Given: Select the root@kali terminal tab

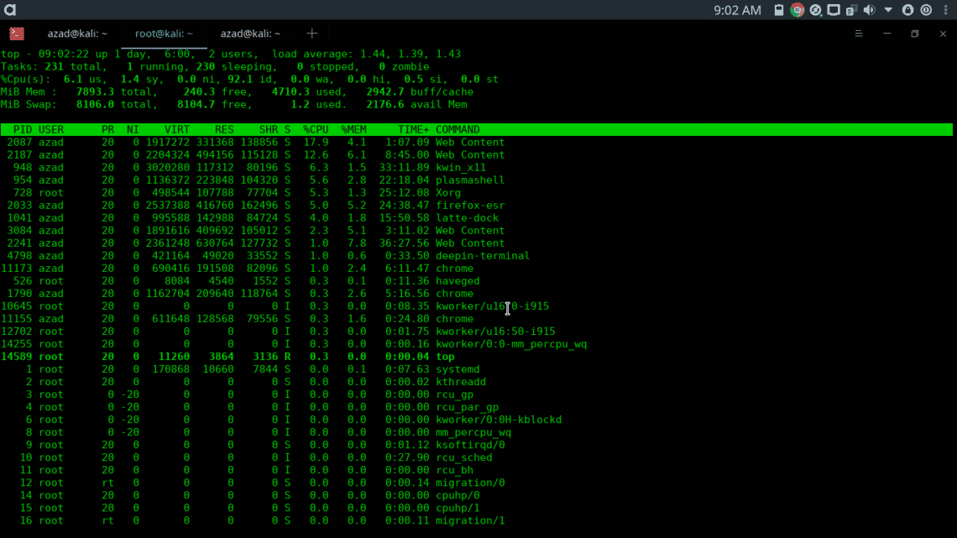Looking at the screenshot, I should click(x=164, y=34).
